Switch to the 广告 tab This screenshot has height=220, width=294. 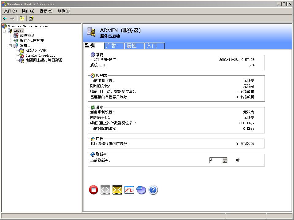coord(114,46)
